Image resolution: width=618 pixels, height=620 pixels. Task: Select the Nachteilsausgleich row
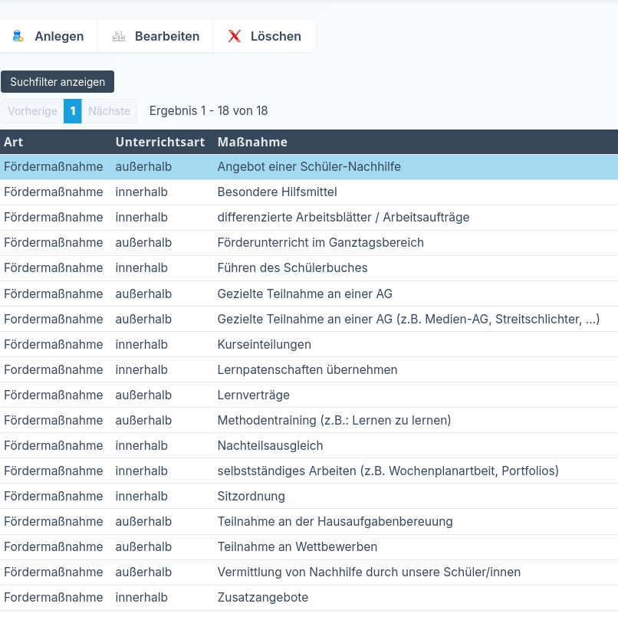[x=270, y=445]
